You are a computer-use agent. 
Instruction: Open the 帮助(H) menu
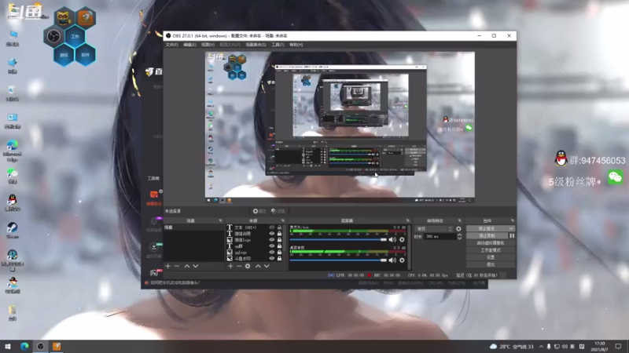[x=296, y=45]
